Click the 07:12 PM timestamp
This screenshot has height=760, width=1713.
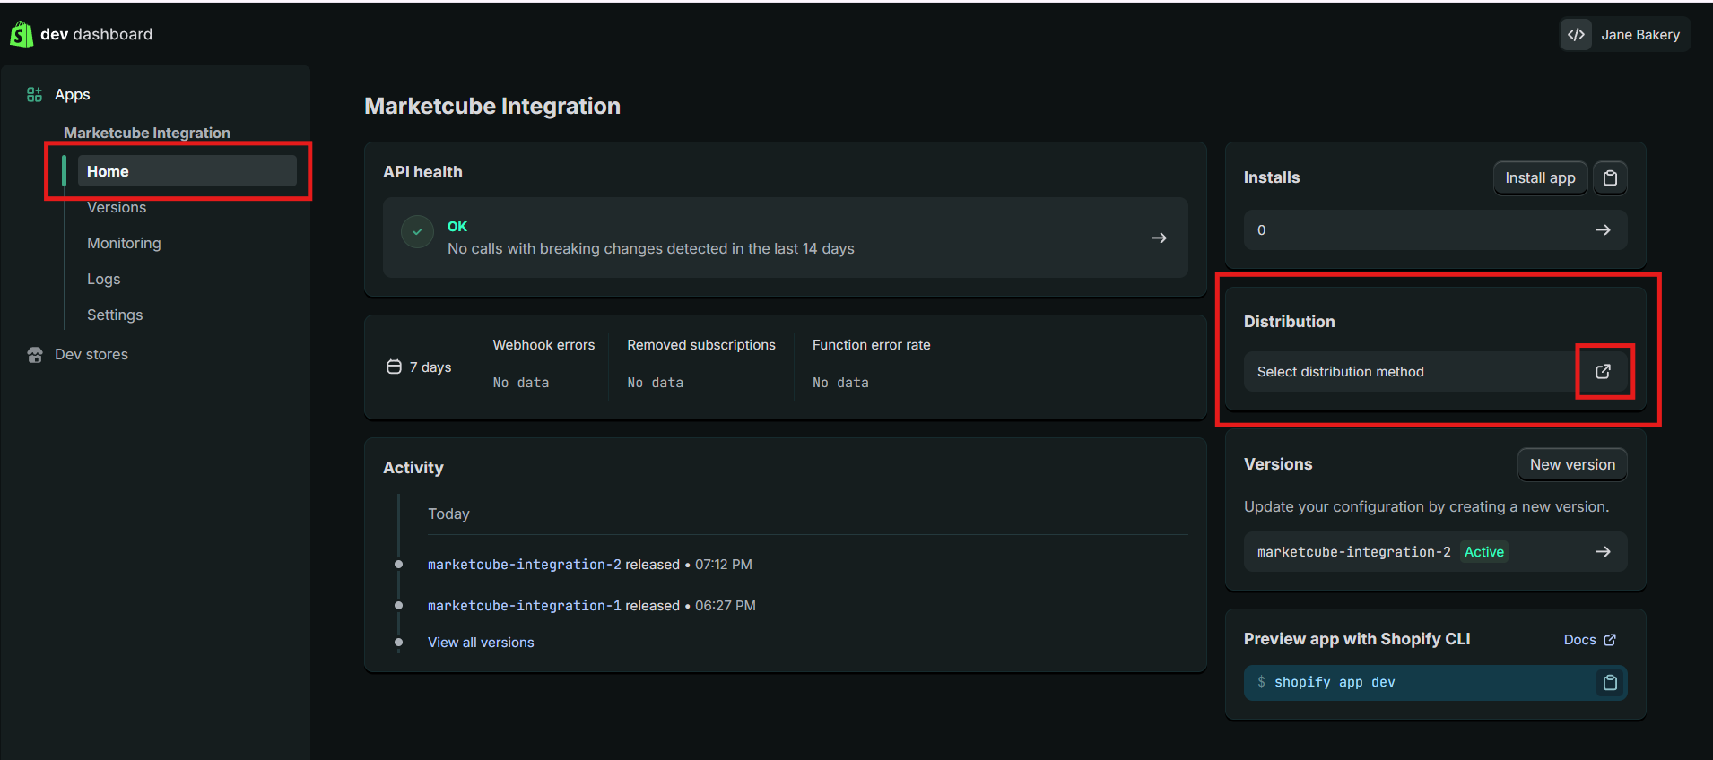click(x=724, y=565)
